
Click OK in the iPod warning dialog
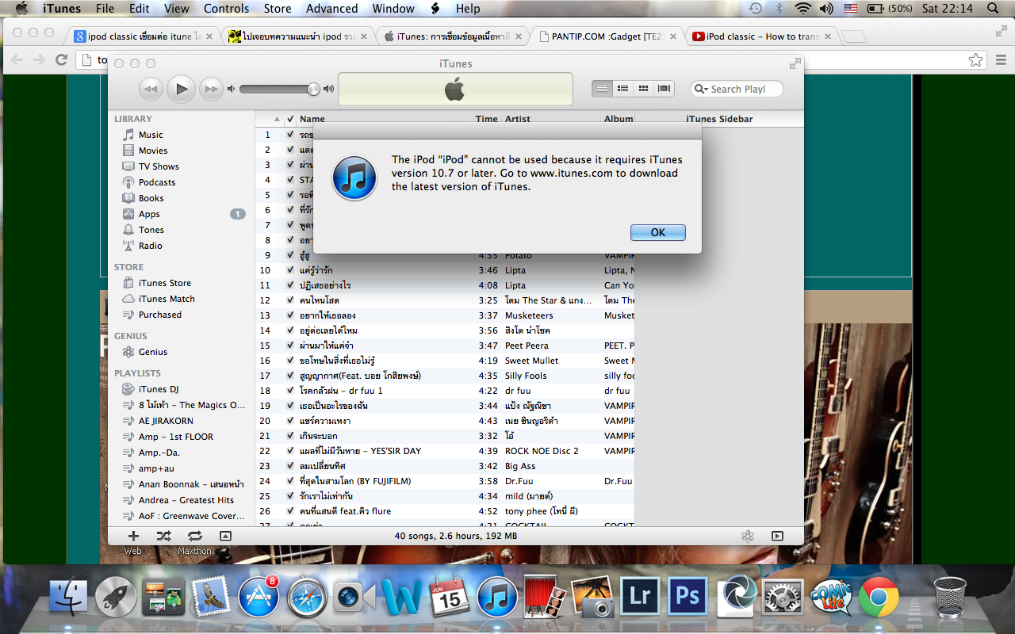click(658, 232)
